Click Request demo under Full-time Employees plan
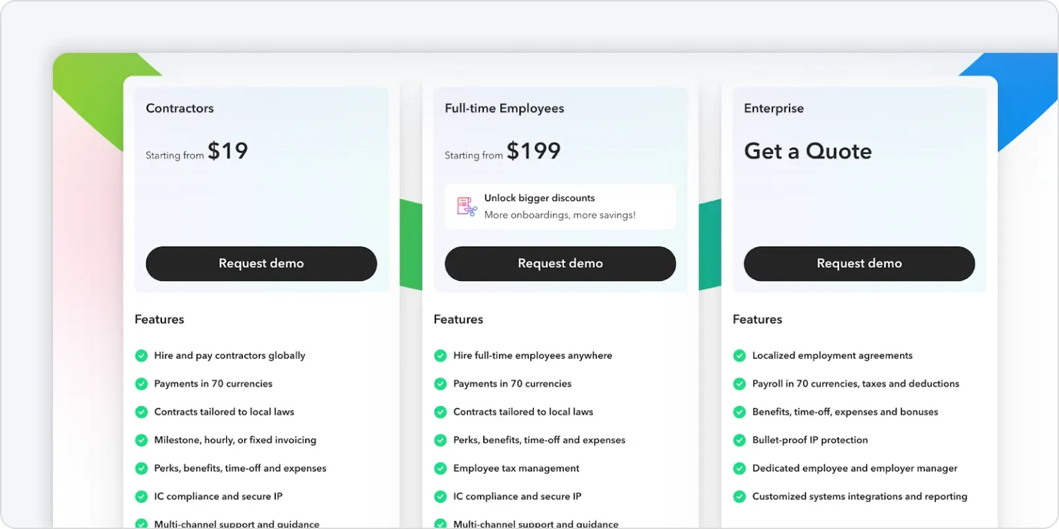This screenshot has height=529, width=1059. (x=560, y=264)
